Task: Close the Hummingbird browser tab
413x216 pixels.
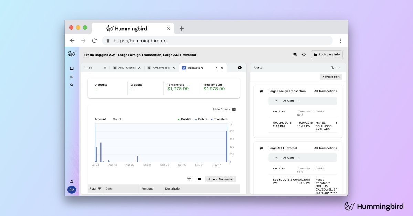Action: (168, 29)
